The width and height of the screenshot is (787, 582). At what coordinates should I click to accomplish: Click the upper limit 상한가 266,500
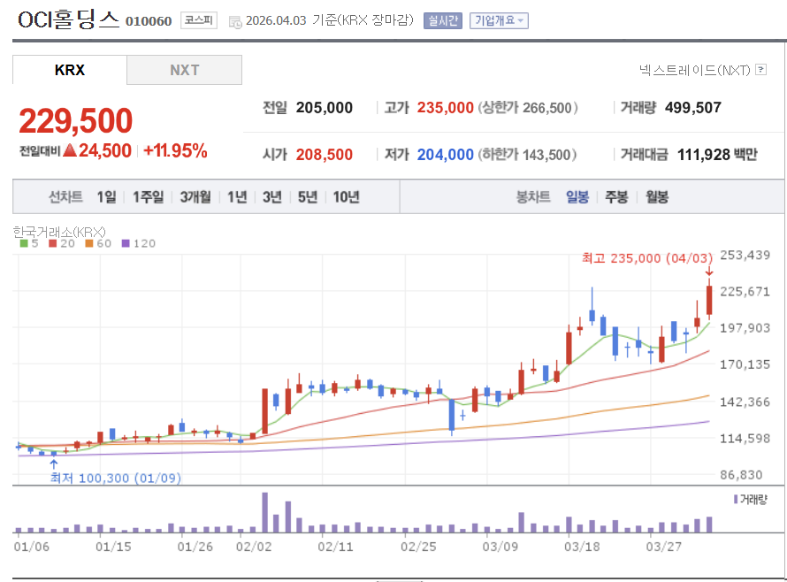528,107
